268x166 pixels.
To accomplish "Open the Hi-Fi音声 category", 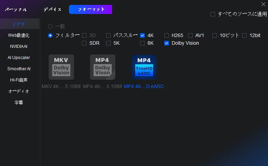I will [19, 80].
